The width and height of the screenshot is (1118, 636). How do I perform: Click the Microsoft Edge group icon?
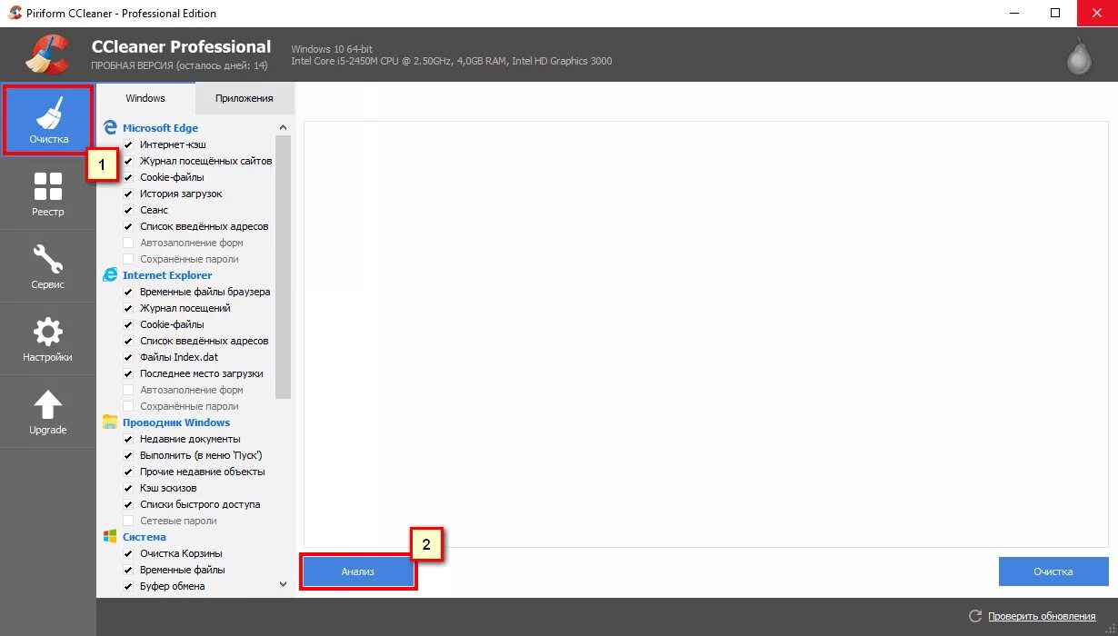pos(110,127)
